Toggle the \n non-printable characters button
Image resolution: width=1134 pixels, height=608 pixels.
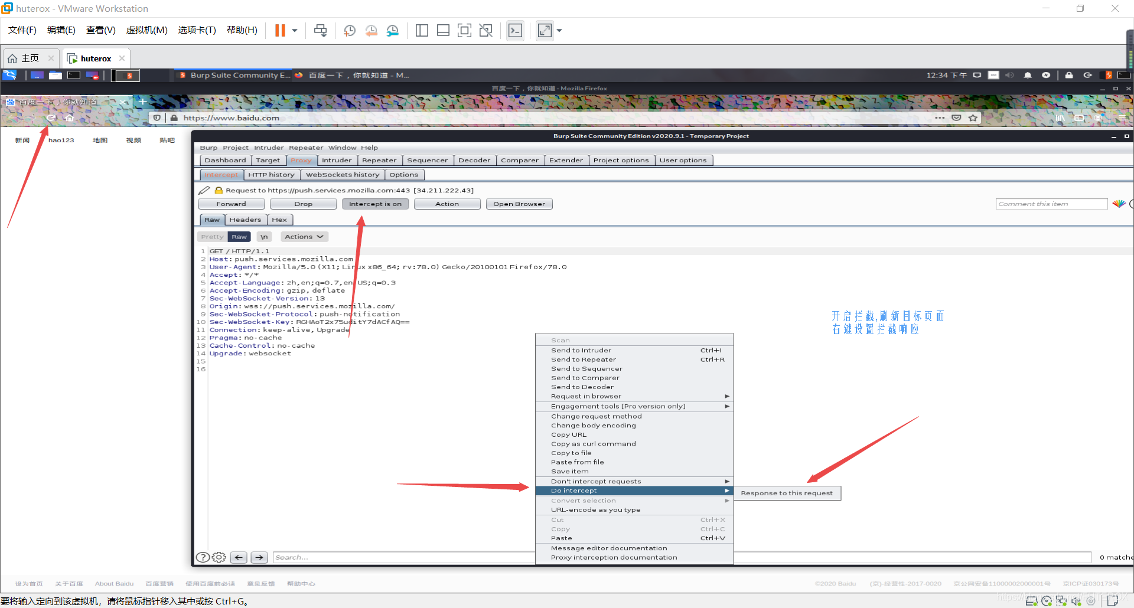click(x=264, y=237)
